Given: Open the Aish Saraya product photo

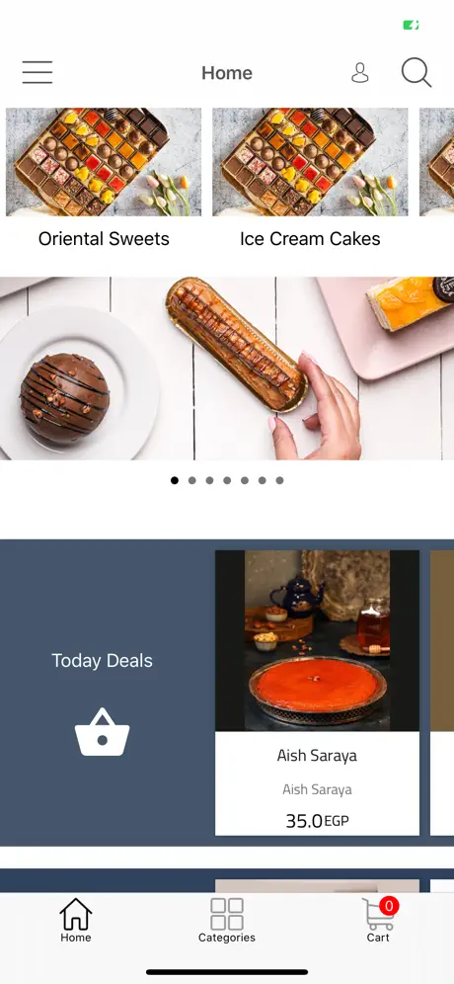Looking at the screenshot, I should 317,641.
